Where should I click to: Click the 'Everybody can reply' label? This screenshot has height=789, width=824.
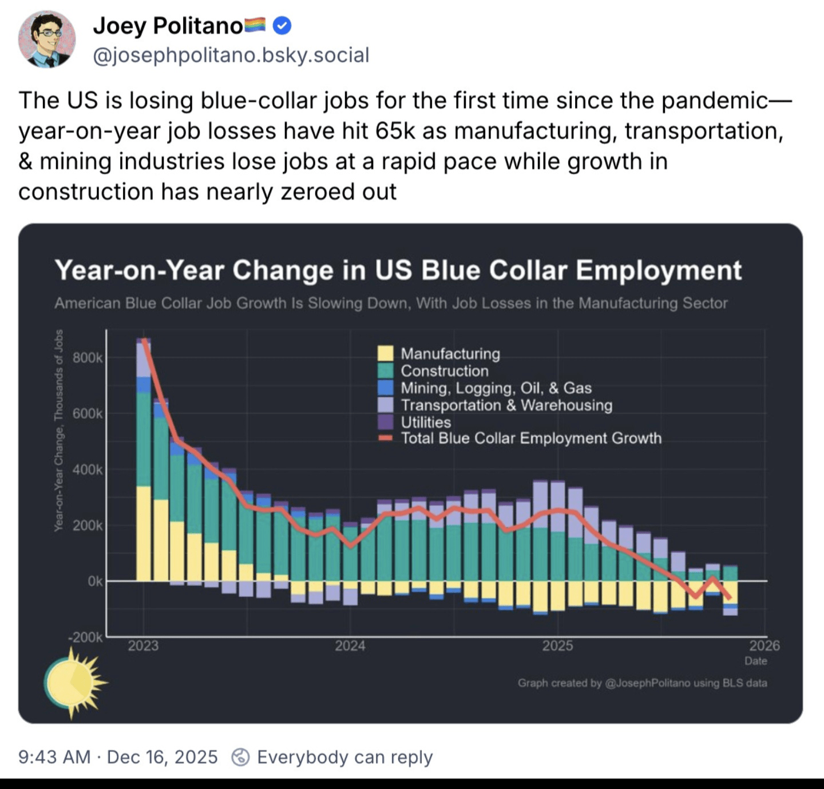344,757
